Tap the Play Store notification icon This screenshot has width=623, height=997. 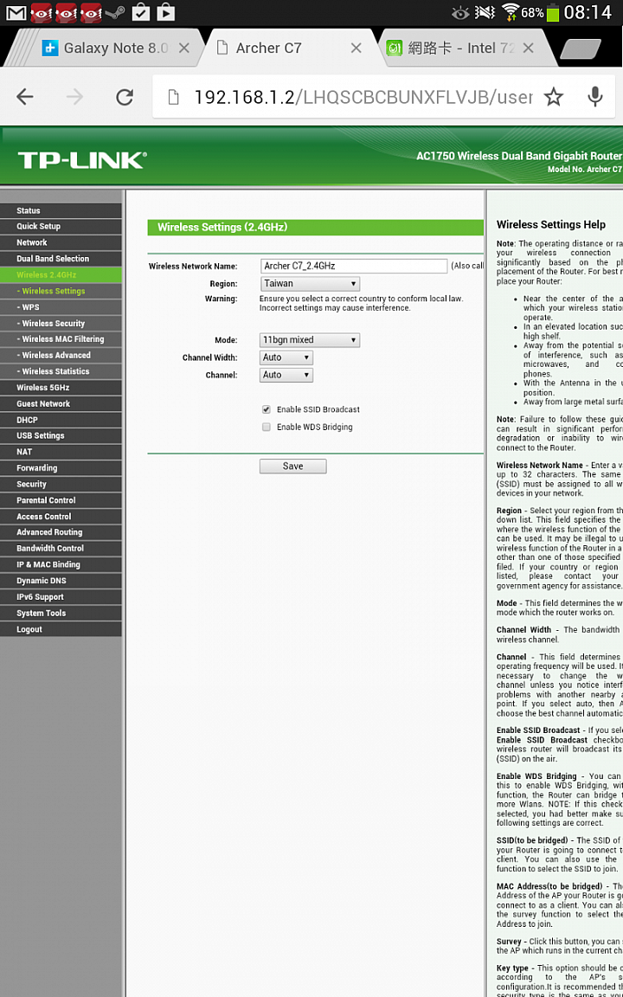(165, 12)
